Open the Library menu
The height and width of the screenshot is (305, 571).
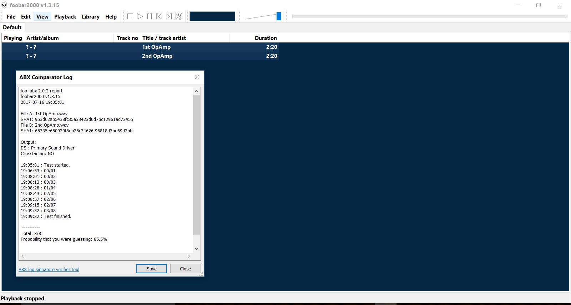click(x=91, y=16)
